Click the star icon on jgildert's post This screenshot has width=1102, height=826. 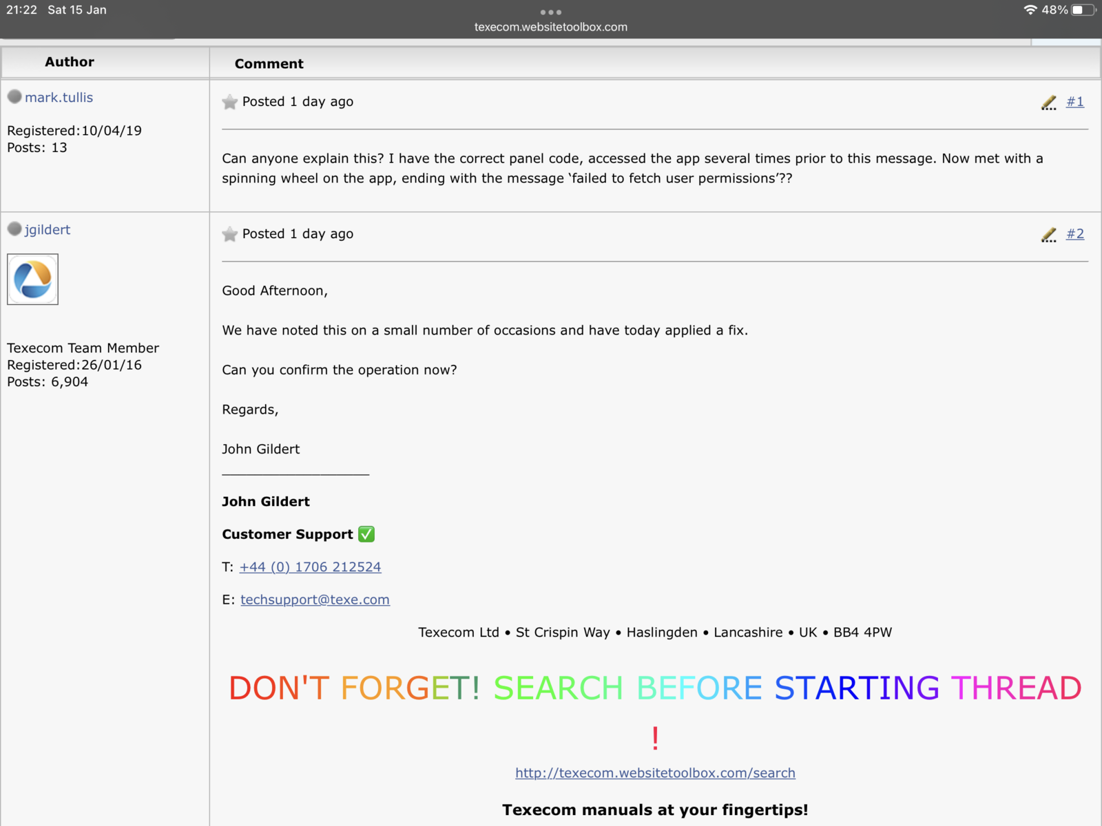click(229, 235)
